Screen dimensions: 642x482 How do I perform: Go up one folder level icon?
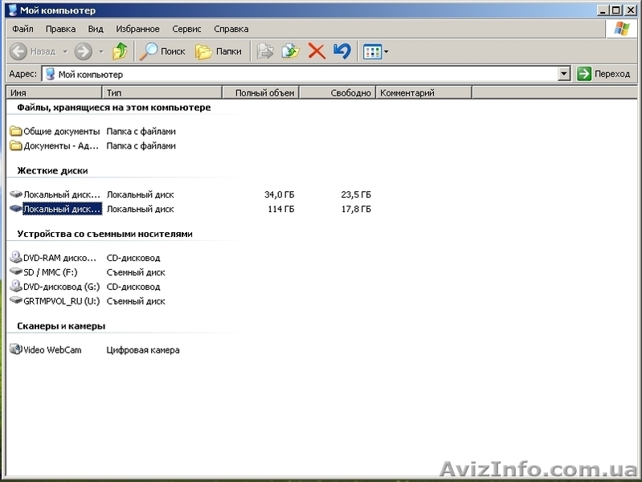pos(120,51)
